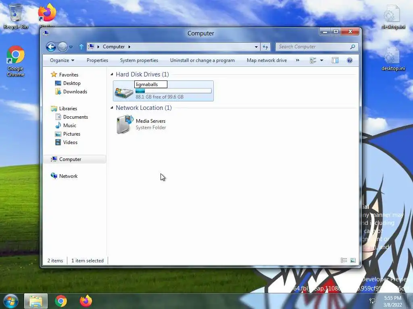Open Downloads under Favorites
This screenshot has width=413, height=309.
[x=75, y=91]
